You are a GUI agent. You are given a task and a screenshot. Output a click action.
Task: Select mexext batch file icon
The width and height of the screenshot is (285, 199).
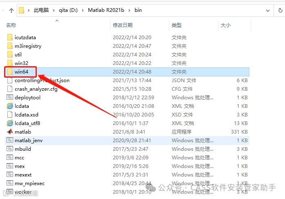click(x=10, y=174)
